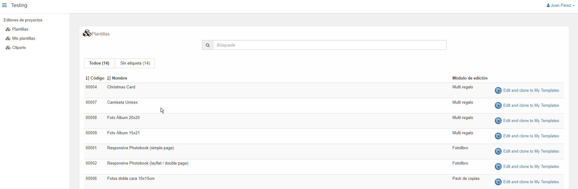Sort the list by Código column
The width and height of the screenshot is (578, 189).
95,78
